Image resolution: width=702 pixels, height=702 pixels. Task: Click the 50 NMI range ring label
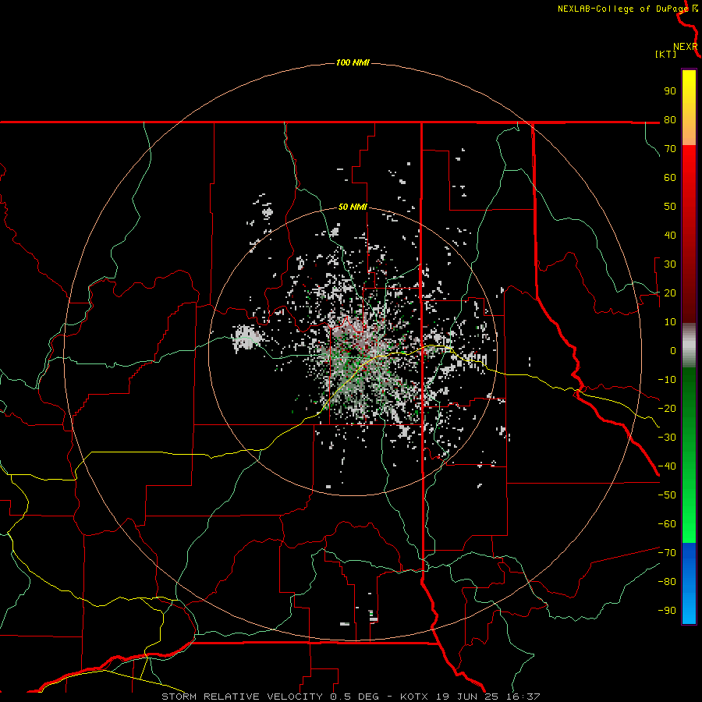tap(353, 207)
